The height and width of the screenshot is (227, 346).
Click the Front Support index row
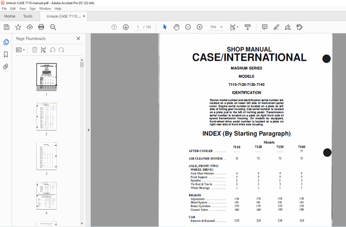(247, 177)
